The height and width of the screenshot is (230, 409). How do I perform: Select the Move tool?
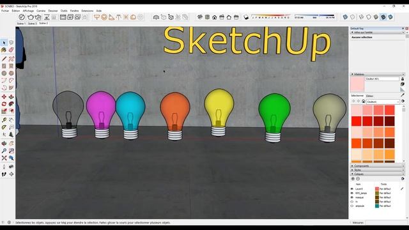point(4,96)
